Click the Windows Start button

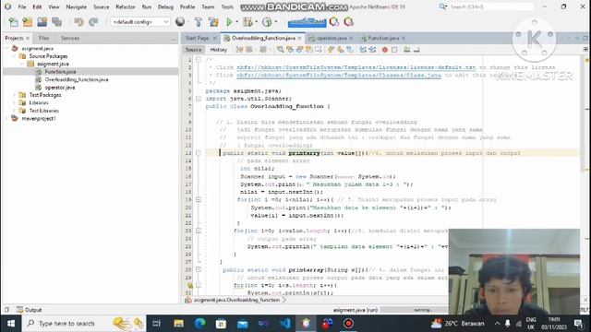pos(11,324)
